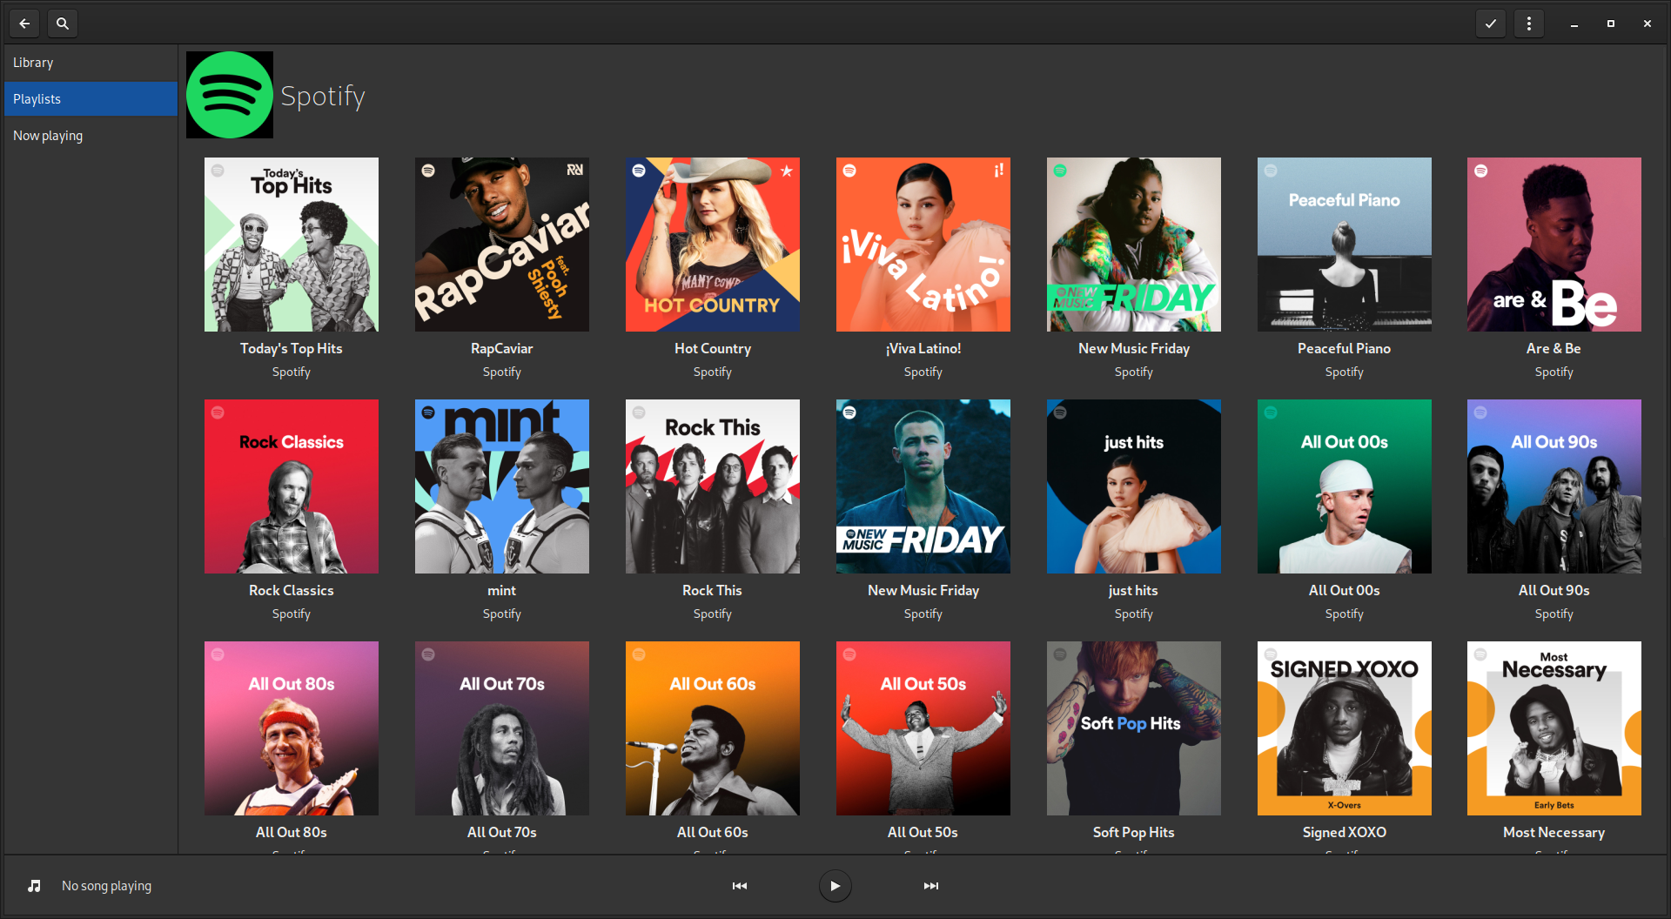Screen dimensions: 1671x919
Task: Skip to previous track
Action: tap(740, 886)
